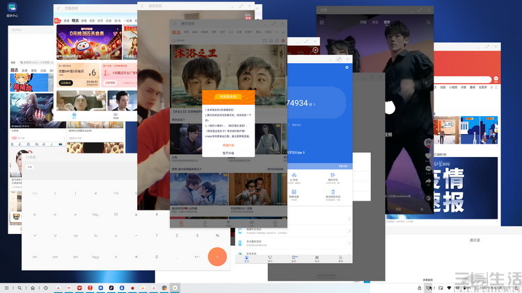Select the NBA tab in Tencent Video
The width and height of the screenshot is (522, 293).
195,32
